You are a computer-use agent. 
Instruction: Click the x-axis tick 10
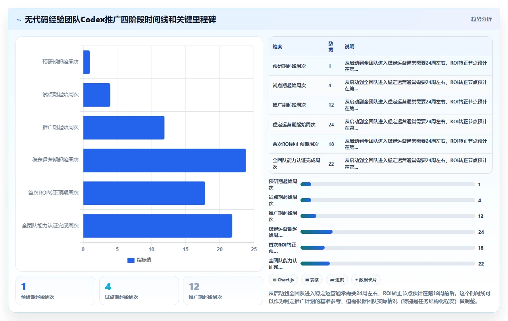[152, 250]
